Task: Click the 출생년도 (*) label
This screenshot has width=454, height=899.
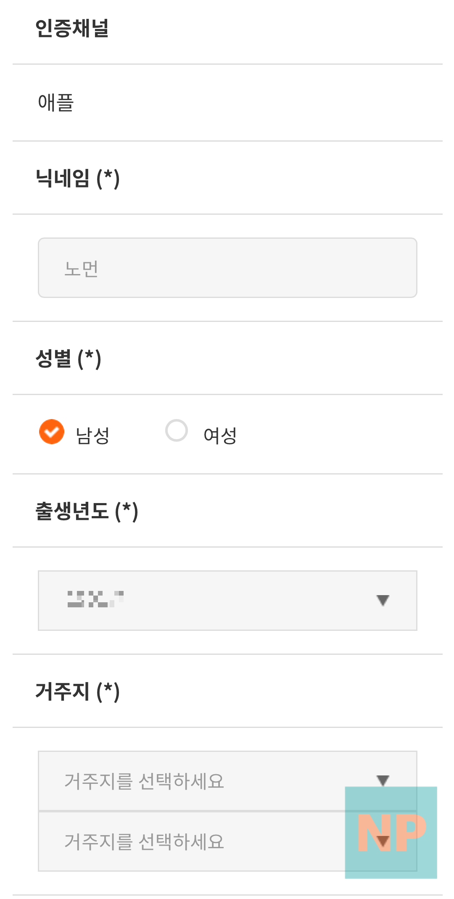Action: click(x=86, y=511)
